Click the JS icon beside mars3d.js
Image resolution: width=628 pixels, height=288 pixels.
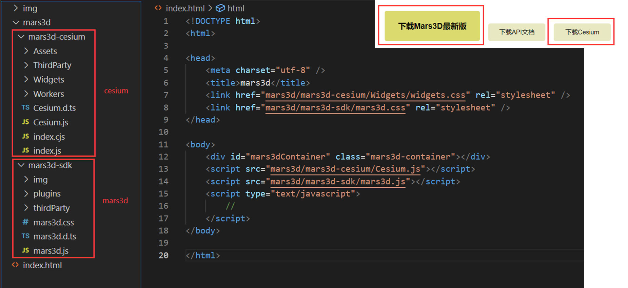pos(25,250)
